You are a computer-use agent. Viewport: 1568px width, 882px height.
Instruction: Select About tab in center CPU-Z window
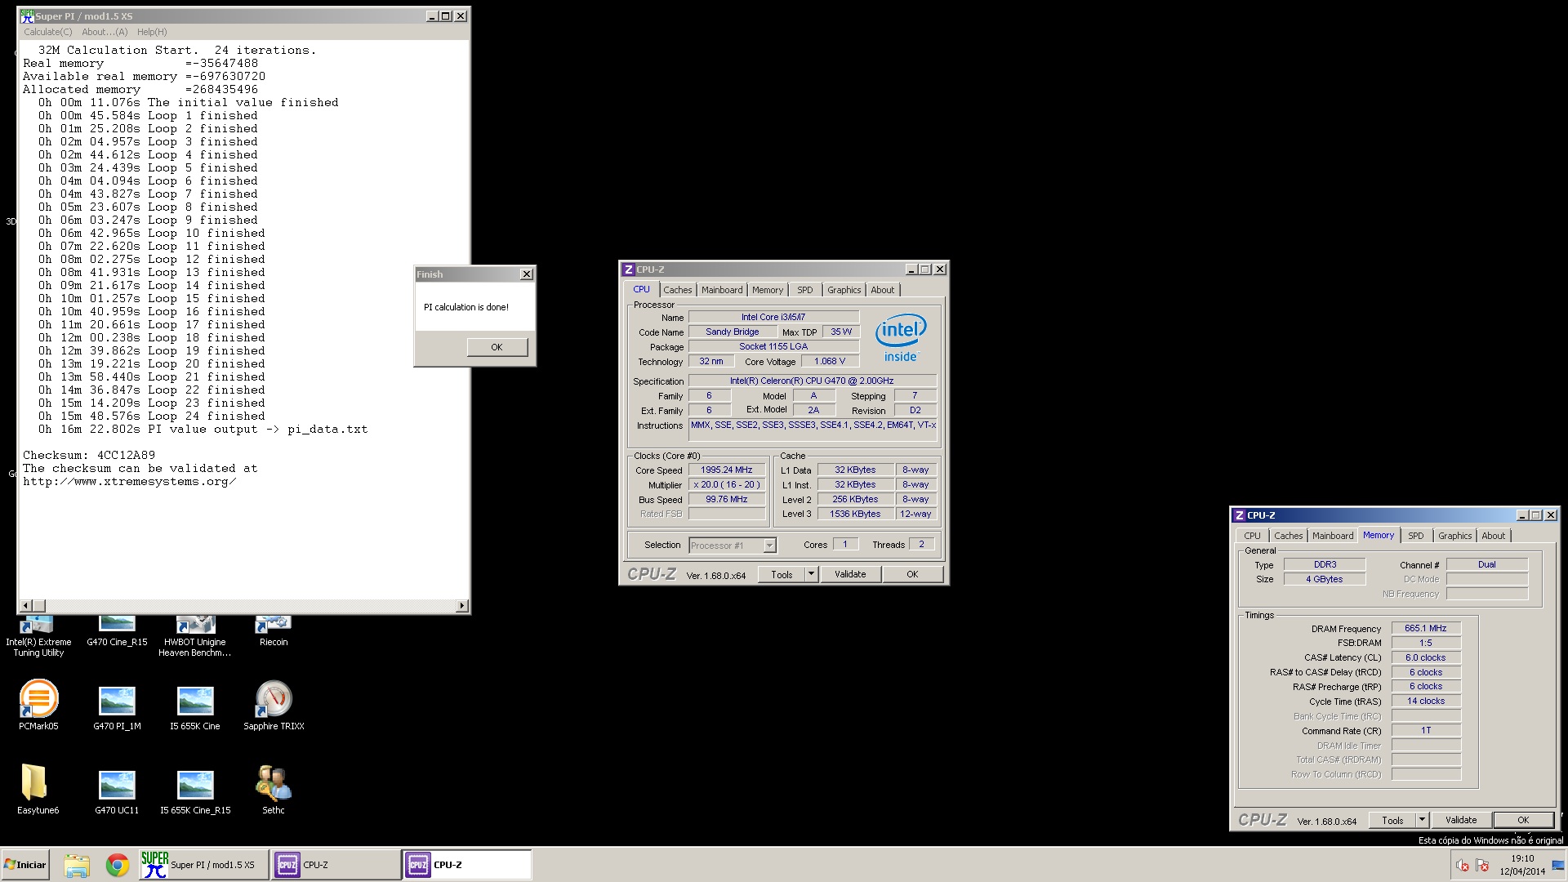[882, 290]
